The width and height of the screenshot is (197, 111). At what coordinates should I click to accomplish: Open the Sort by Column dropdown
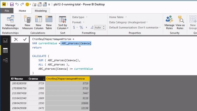[x=62, y=23]
